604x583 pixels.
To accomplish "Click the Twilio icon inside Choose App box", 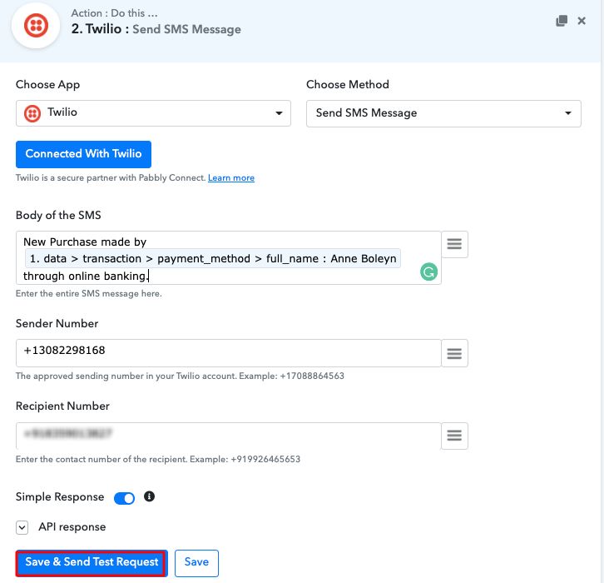I will point(32,113).
